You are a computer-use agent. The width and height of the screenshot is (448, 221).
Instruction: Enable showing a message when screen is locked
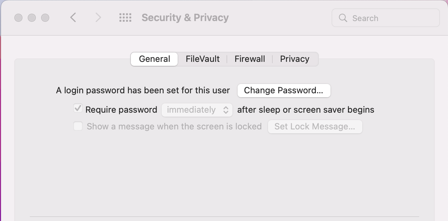click(x=78, y=126)
